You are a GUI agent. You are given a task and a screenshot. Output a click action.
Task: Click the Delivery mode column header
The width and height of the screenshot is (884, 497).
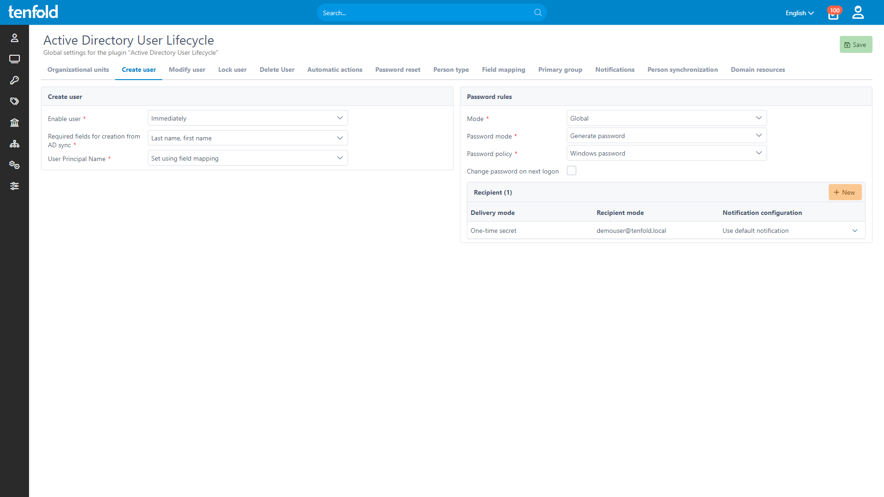click(493, 213)
